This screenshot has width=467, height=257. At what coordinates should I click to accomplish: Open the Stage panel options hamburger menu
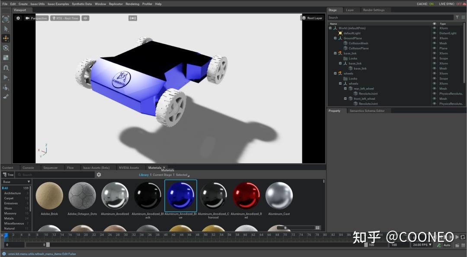tap(463, 18)
